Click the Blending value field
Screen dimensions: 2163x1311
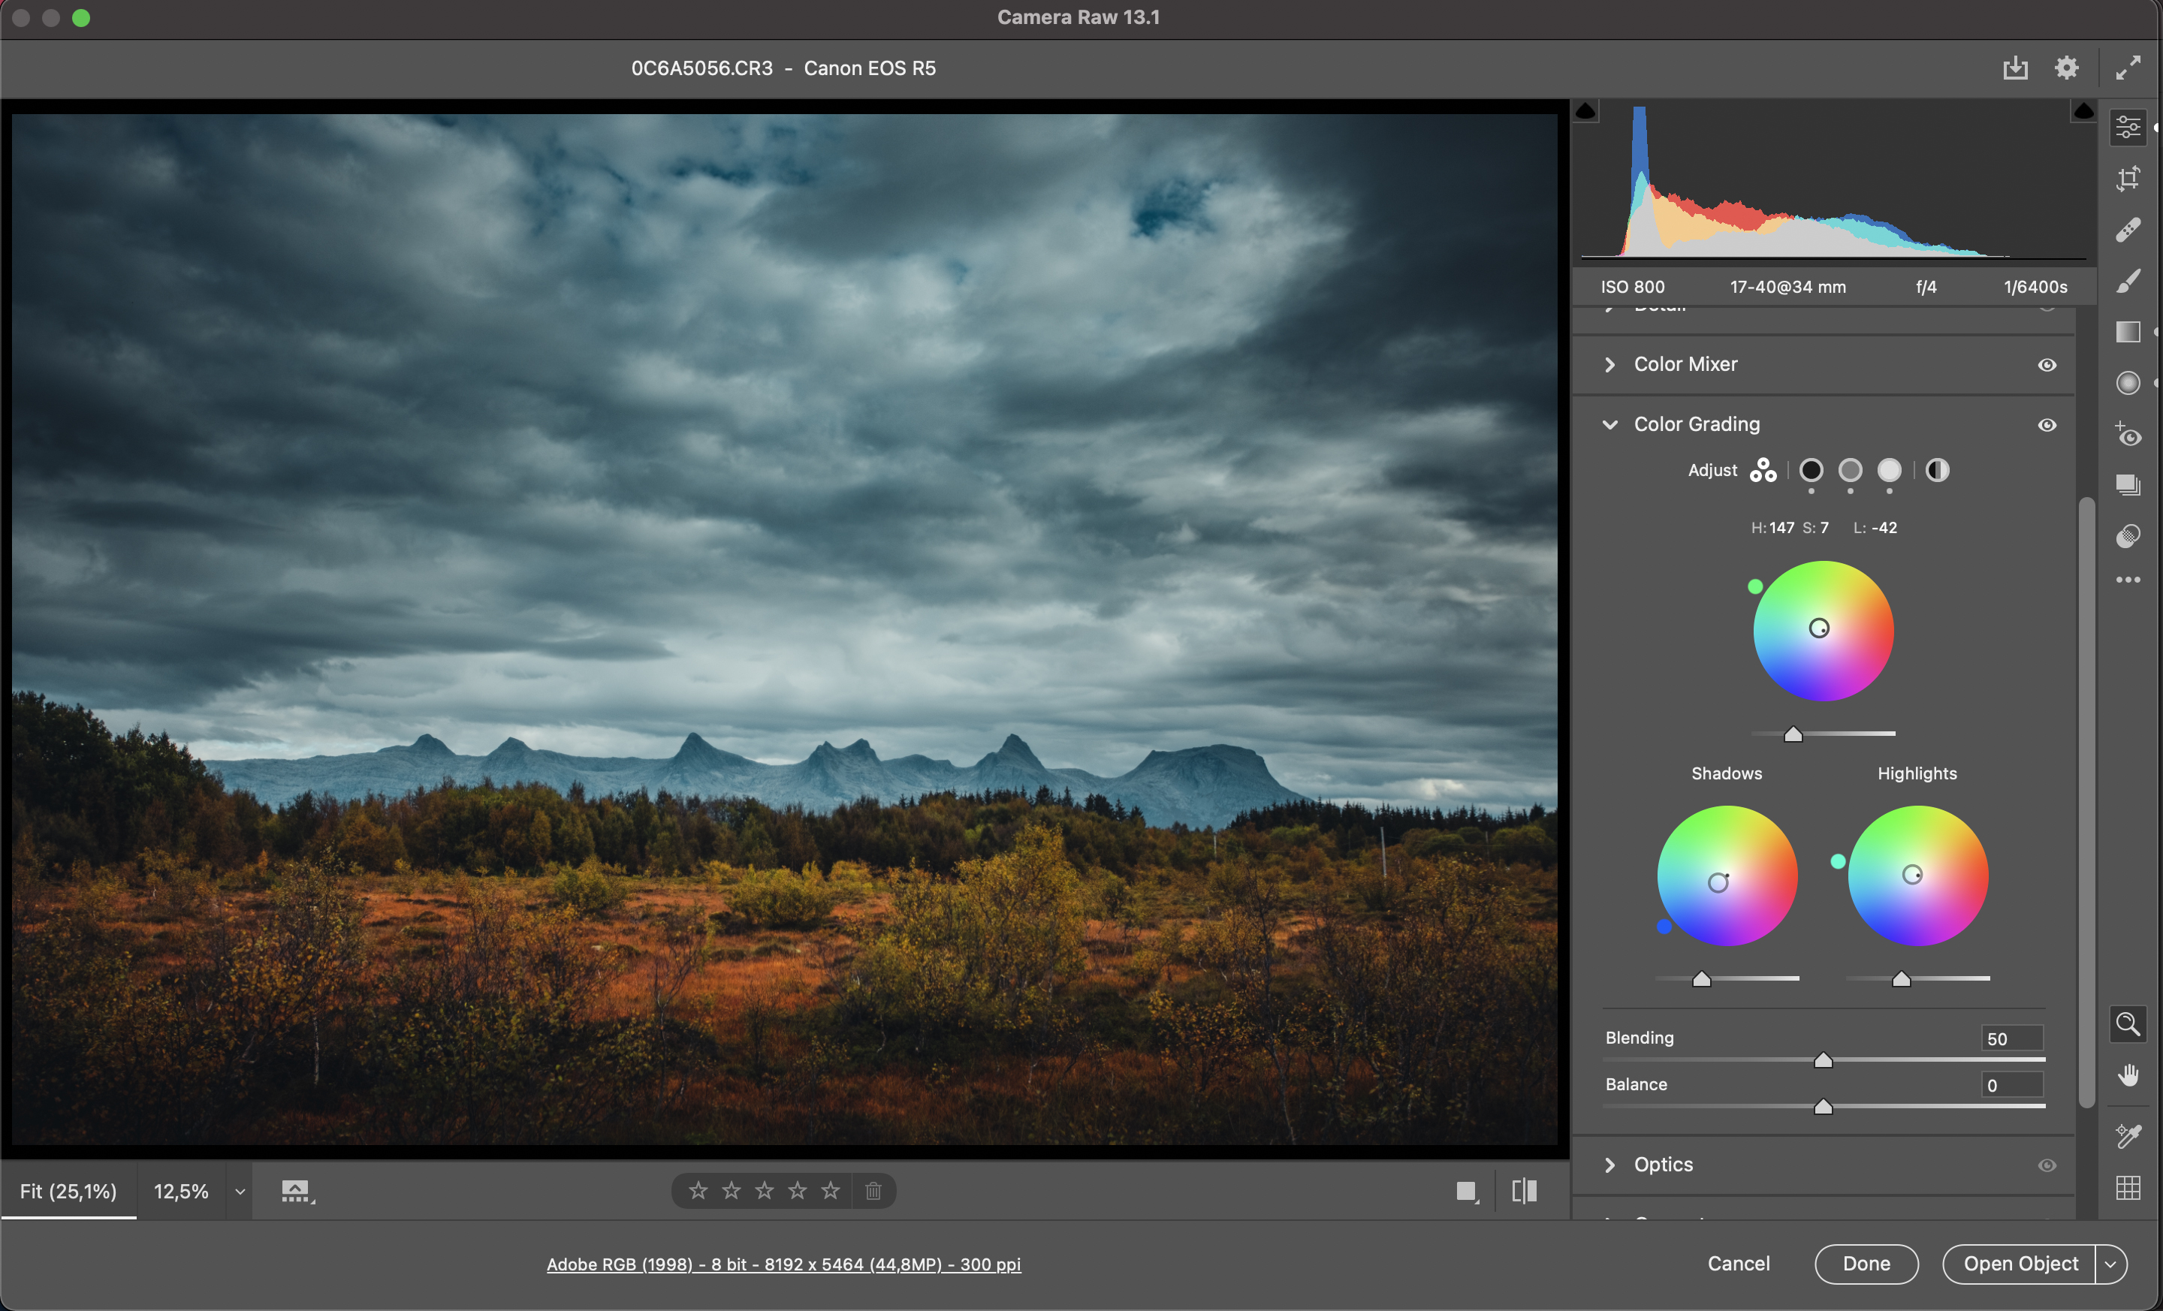tap(2012, 1038)
